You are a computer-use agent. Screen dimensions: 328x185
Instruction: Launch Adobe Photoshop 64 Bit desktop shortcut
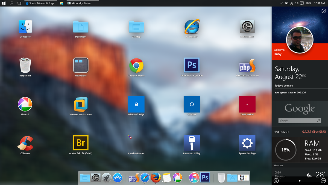tap(192, 65)
